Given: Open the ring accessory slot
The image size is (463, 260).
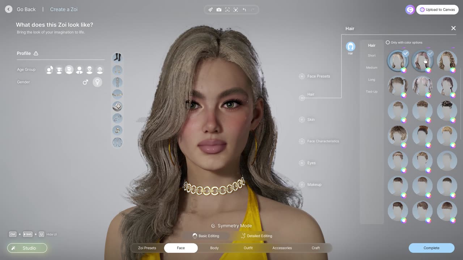Looking at the screenshot, I should click(x=117, y=130).
